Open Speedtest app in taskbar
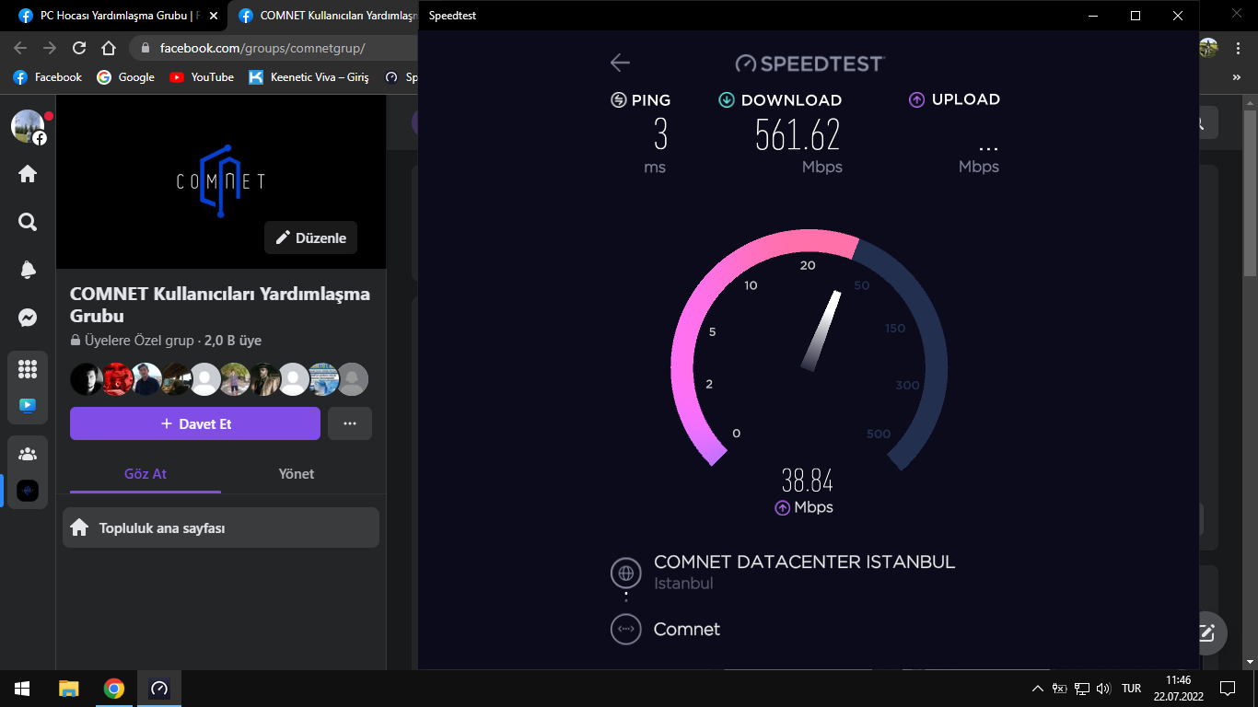The image size is (1258, 707). [x=159, y=689]
